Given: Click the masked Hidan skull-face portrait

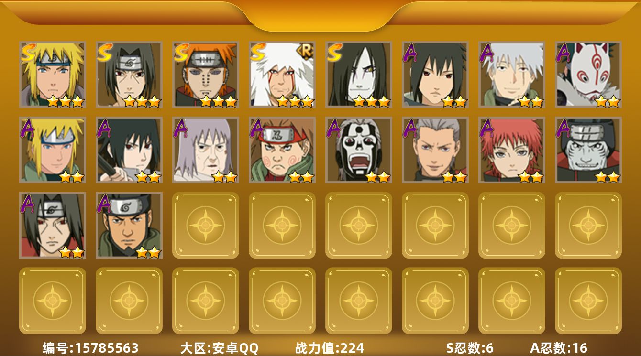Looking at the screenshot, I should [x=359, y=150].
